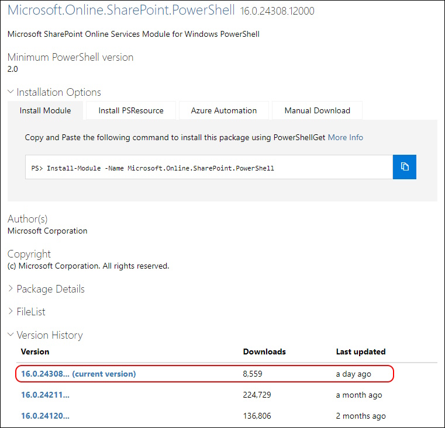Open version 16.0.24211 from the history
This screenshot has width=445, height=428.
coord(45,395)
